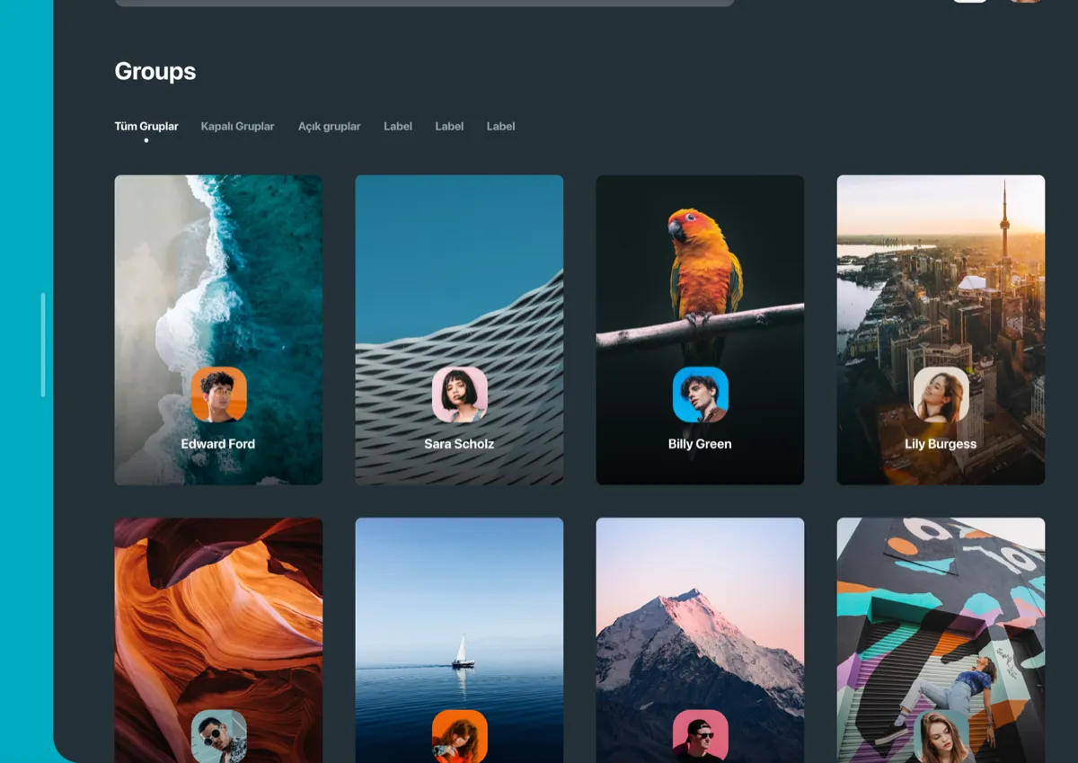Open the snowy mountain group card
The width and height of the screenshot is (1078, 763).
pos(700,602)
